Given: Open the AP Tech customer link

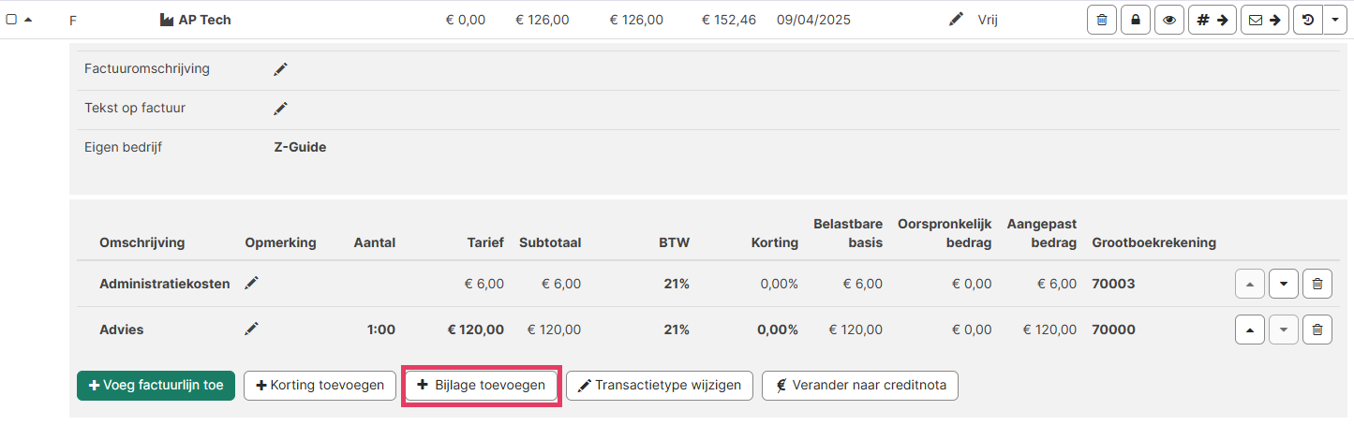Looking at the screenshot, I should pos(204,20).
